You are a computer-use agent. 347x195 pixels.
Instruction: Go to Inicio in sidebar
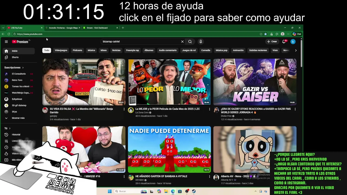pos(18,51)
